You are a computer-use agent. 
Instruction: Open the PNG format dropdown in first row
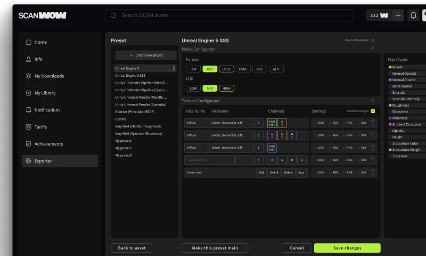click(348, 123)
